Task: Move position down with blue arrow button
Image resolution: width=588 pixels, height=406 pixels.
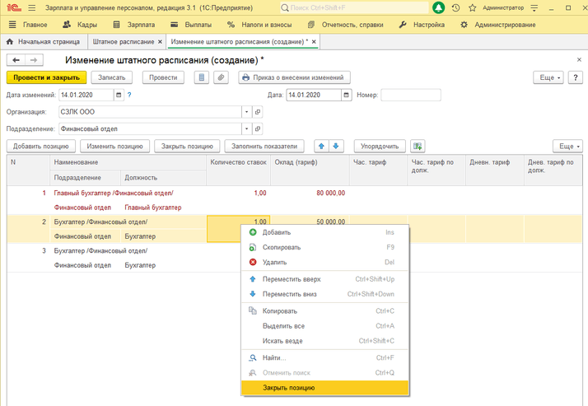Action: pyautogui.click(x=336, y=146)
